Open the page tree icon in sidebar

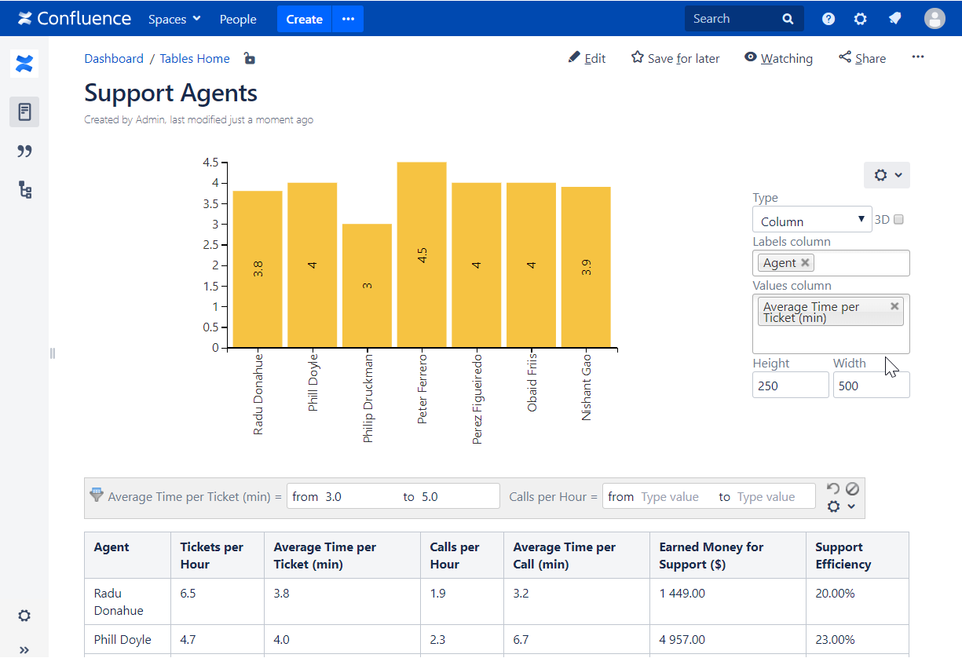pos(24,189)
